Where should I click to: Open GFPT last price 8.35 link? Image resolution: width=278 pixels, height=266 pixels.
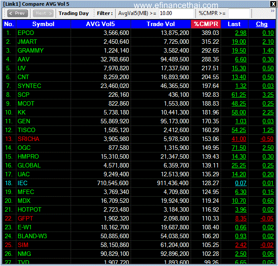240,218
